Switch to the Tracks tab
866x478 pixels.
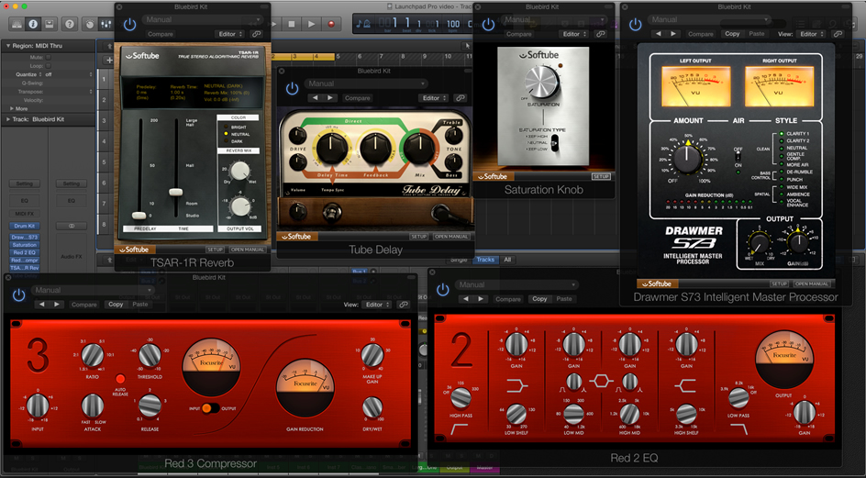click(x=485, y=260)
